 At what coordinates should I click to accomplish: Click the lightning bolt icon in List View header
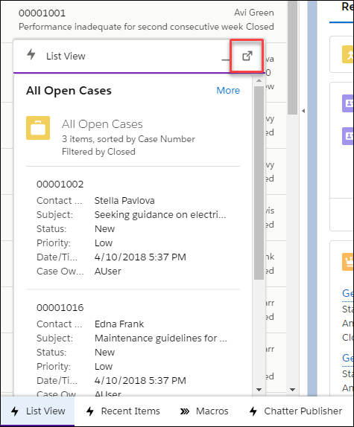point(31,54)
